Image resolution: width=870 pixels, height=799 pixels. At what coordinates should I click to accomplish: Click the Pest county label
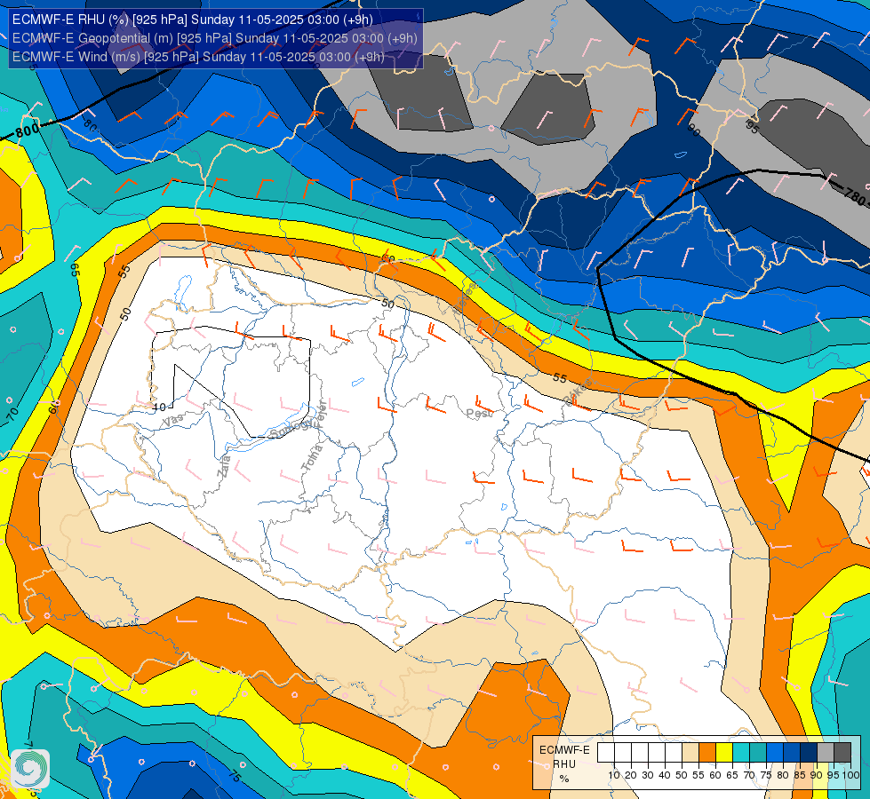479,413
